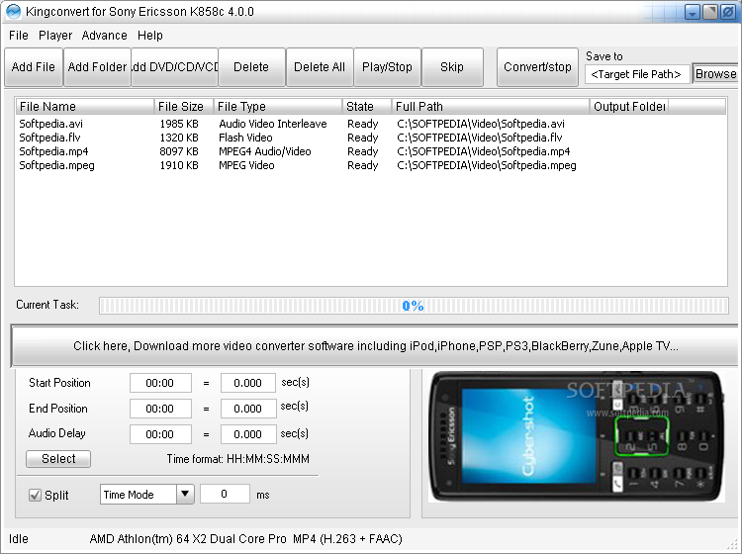
Task: Click the End Position time field
Action: tap(160, 409)
